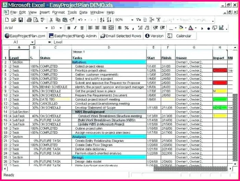Screen dimensions: 240x181
Task: Run the spelling check icon
Action: pos(43,20)
